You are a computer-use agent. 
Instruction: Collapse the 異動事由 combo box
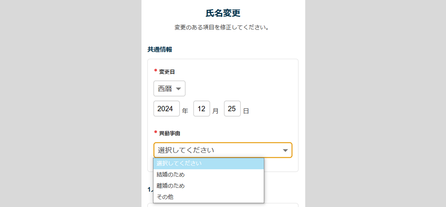click(x=223, y=150)
